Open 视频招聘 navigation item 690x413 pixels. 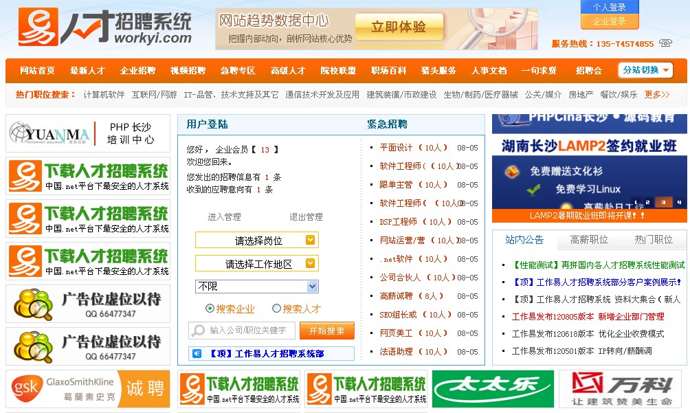click(x=188, y=71)
